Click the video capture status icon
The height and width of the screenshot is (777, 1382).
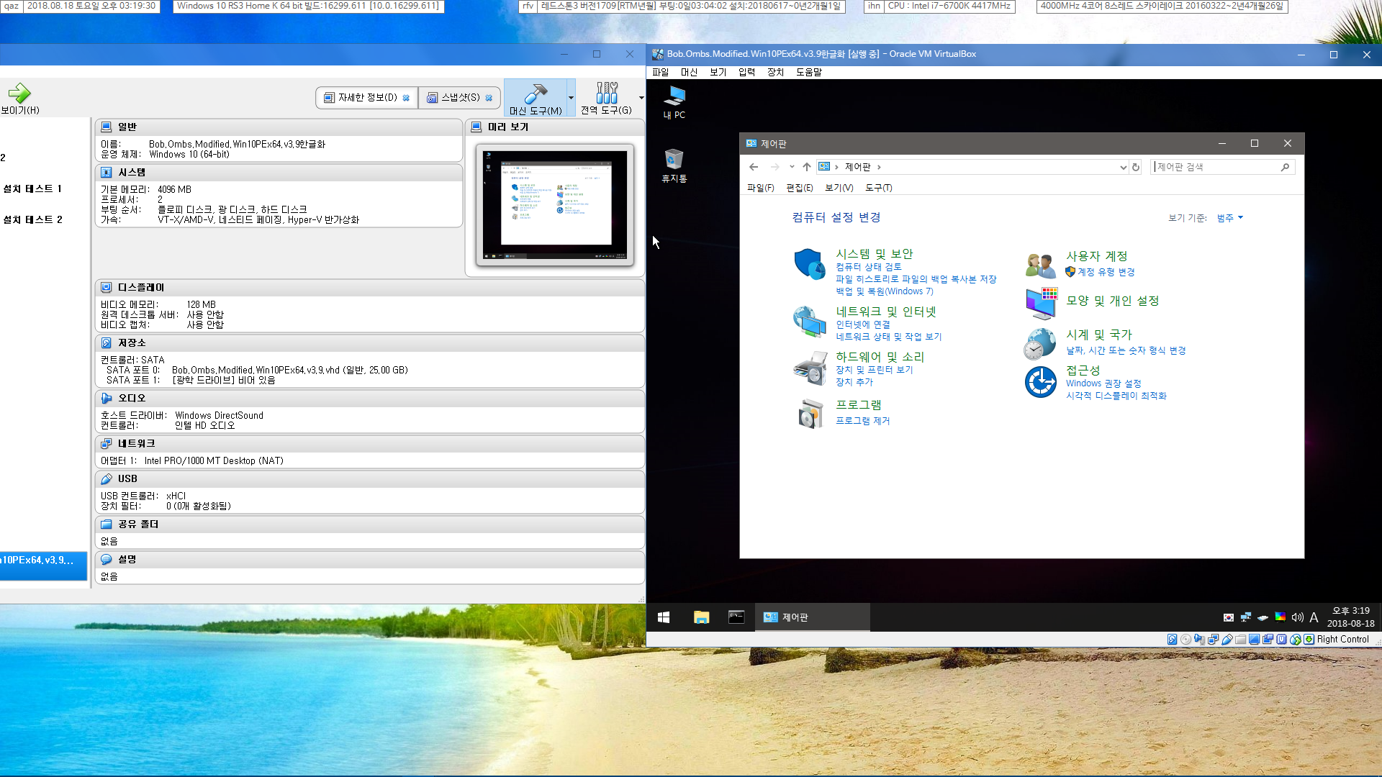point(1268,640)
